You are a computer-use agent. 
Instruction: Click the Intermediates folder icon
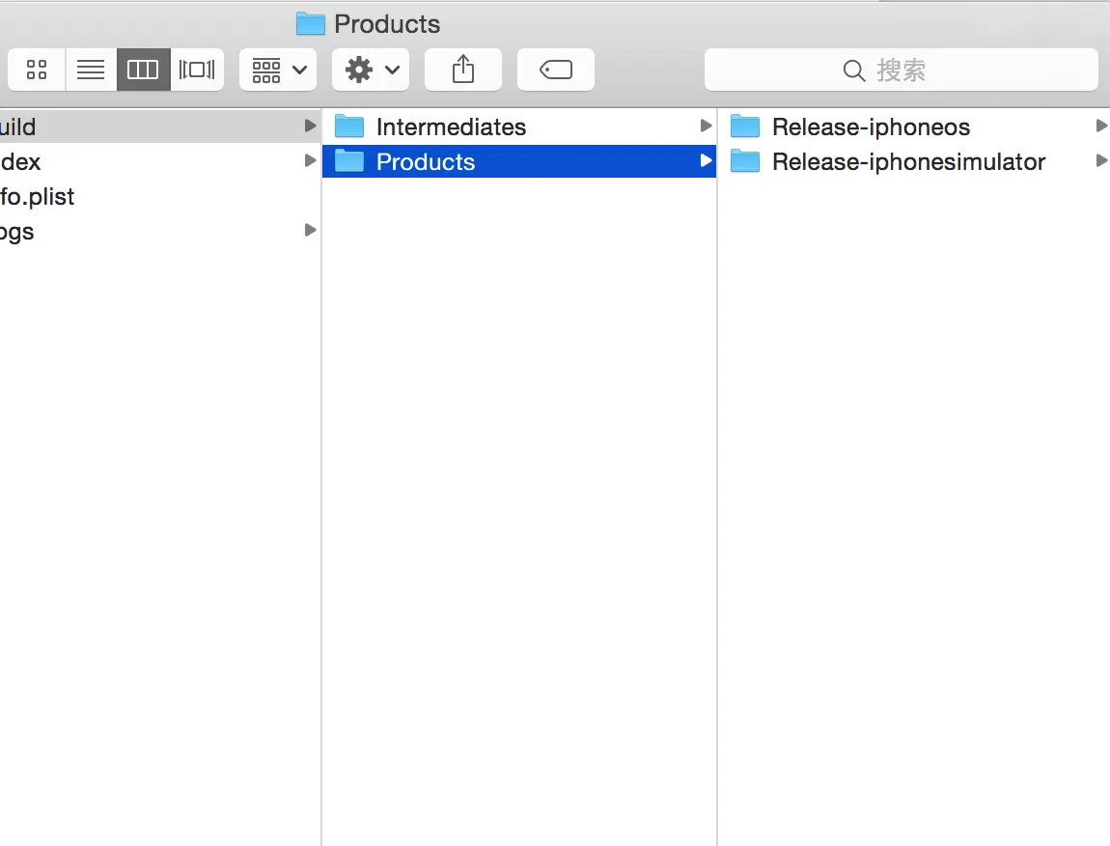tap(349, 127)
